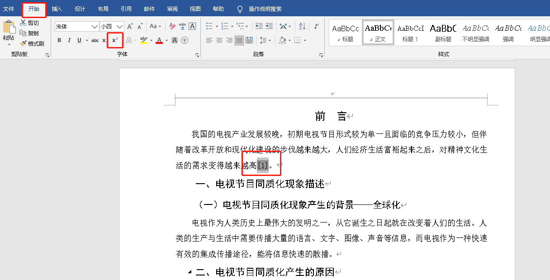Open the font color dropdown arrow
The image size is (550, 280).
pyautogui.click(x=166, y=40)
